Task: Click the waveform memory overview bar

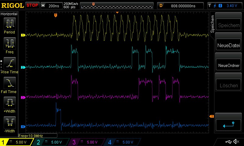Action: (x=117, y=6)
